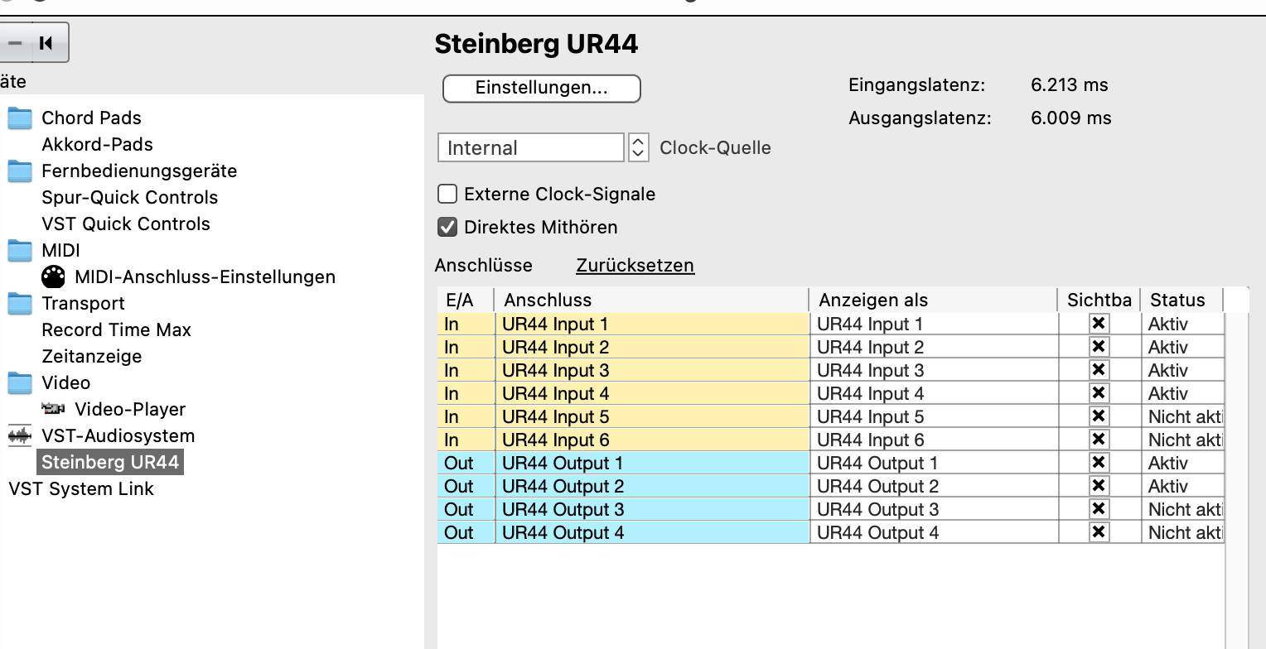The height and width of the screenshot is (649, 1266).
Task: Click the Video-Player camera icon
Action: click(x=53, y=409)
